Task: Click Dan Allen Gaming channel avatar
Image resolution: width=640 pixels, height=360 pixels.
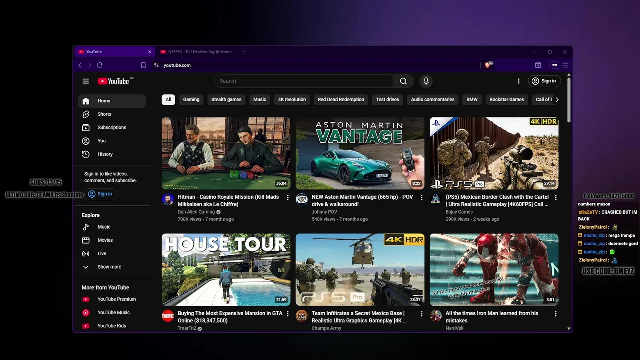Action: [x=168, y=200]
